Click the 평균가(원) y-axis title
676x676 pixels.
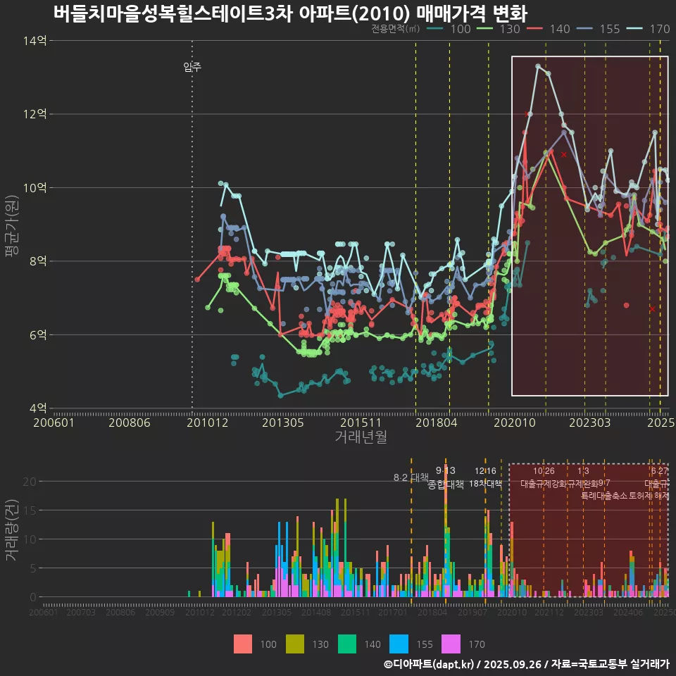(x=12, y=224)
